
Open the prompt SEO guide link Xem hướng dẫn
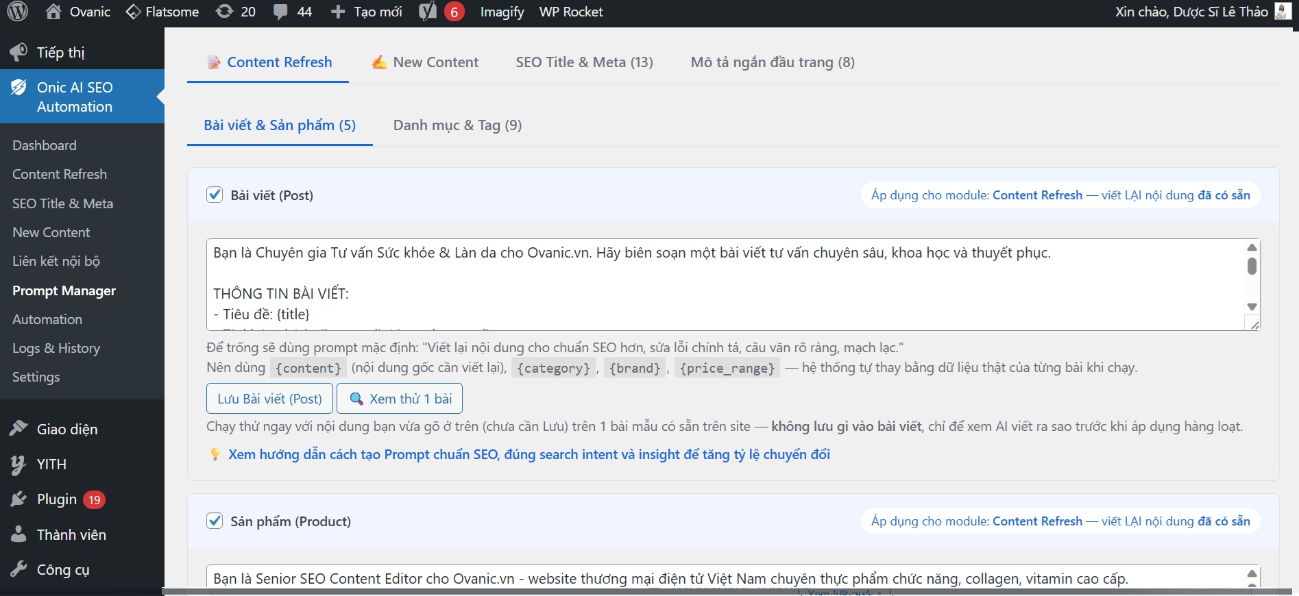pos(529,454)
